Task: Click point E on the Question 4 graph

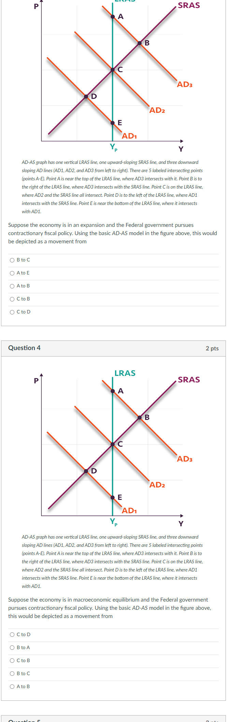Action: pyautogui.click(x=113, y=498)
